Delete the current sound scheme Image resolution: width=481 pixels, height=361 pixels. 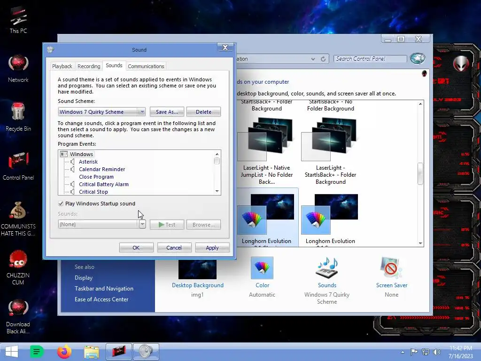coord(203,112)
